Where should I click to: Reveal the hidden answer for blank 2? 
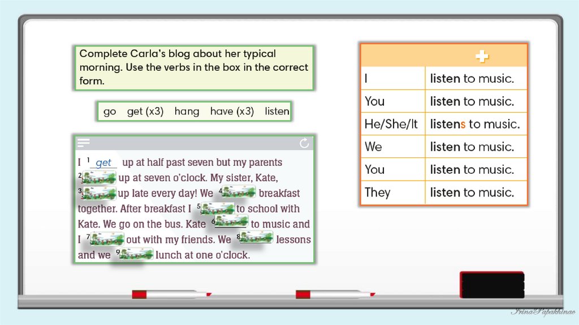point(99,178)
